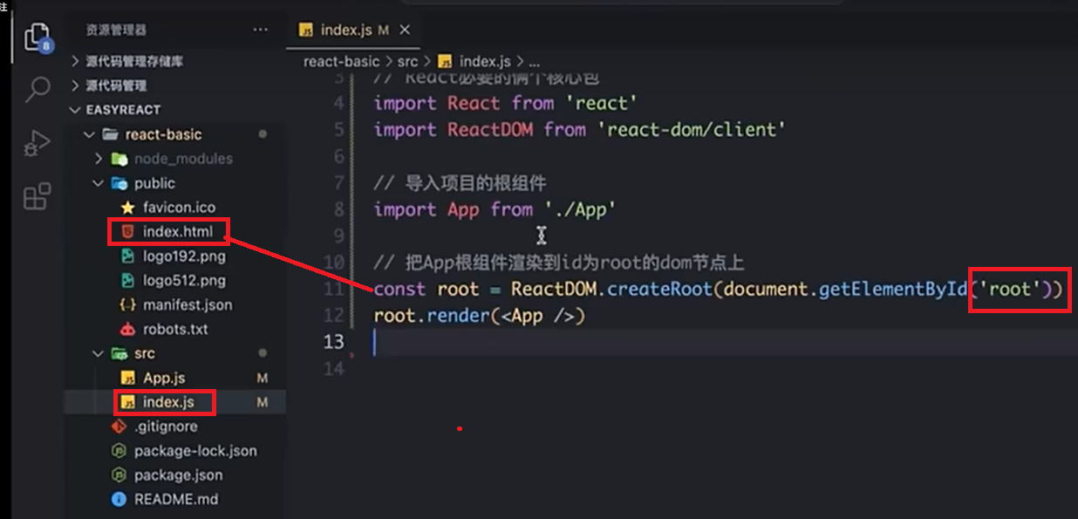Viewport: 1078px width, 519px height.
Task: Open README.md file
Action: click(176, 500)
